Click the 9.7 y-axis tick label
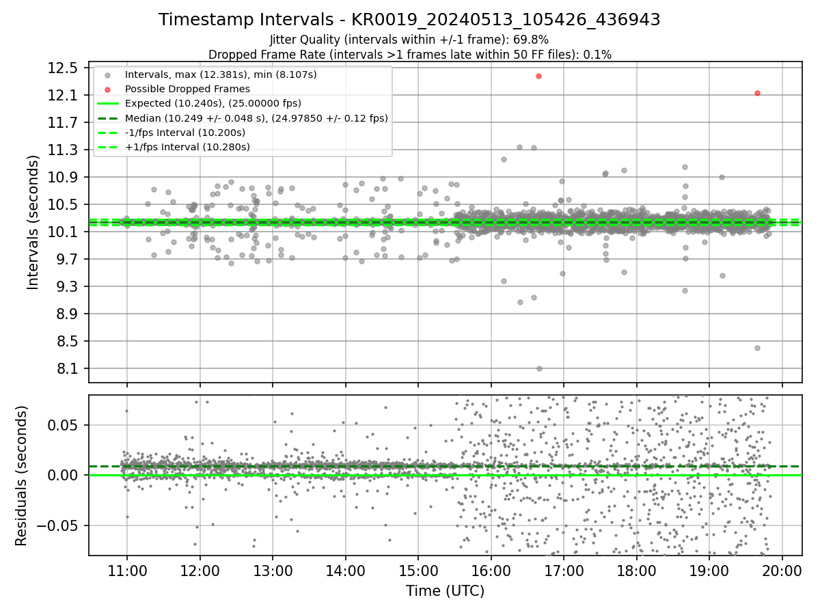820x615 pixels. [67, 260]
